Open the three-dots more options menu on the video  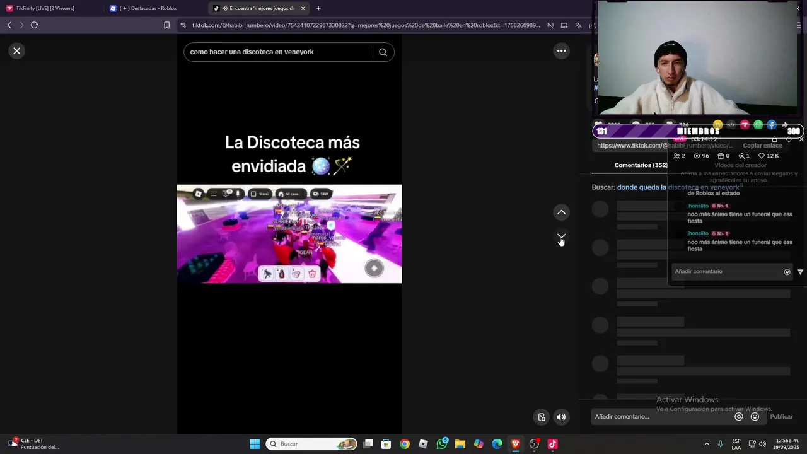[561, 51]
